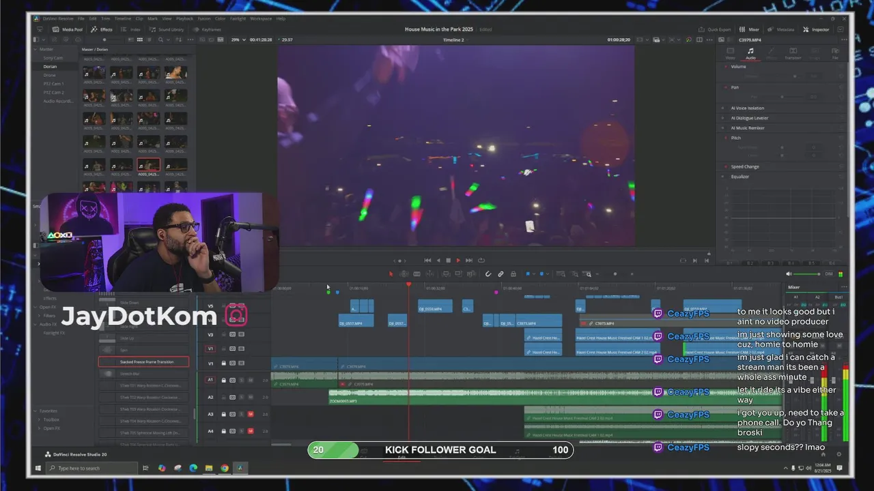Play the timeline forward
Viewport: 874px width, 491px height.
coord(457,261)
